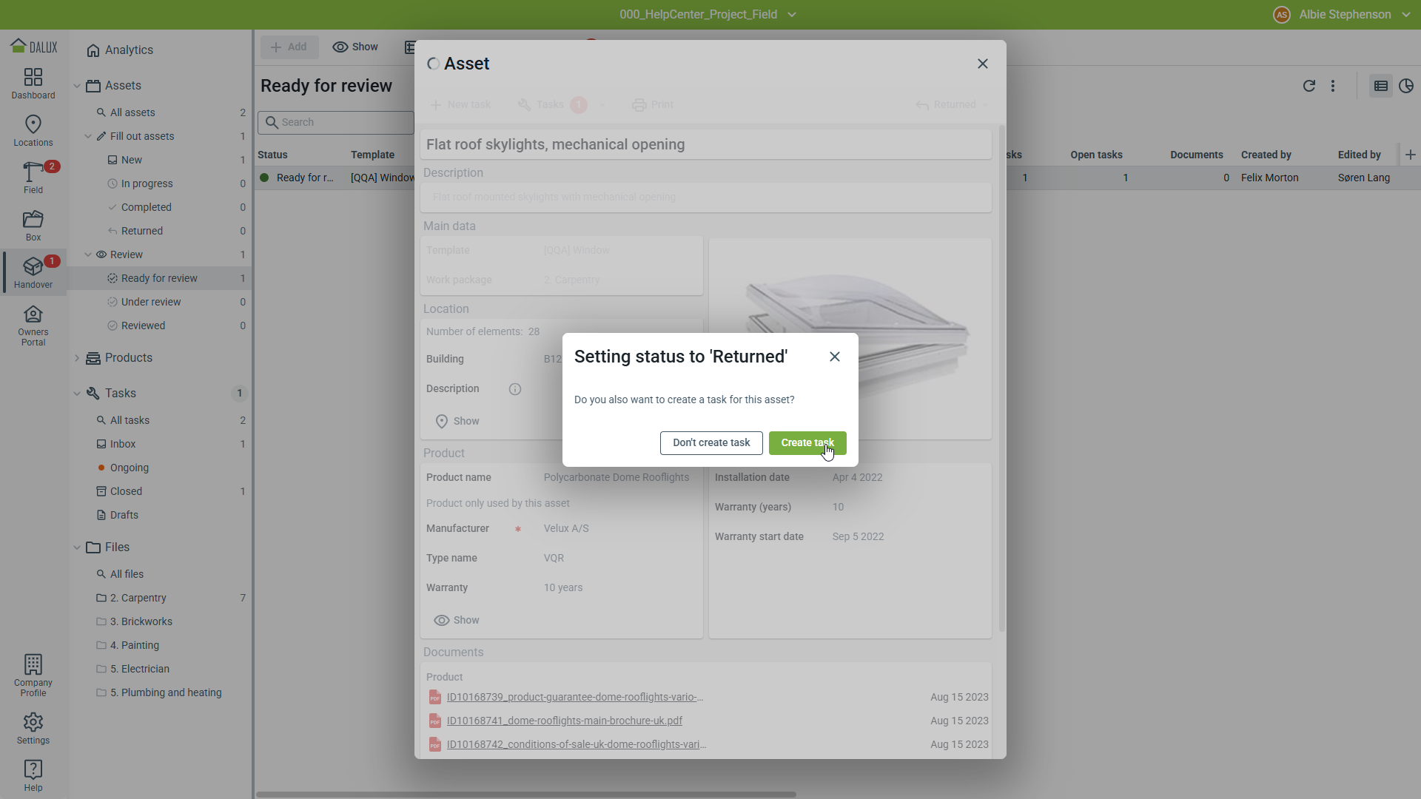This screenshot has width=1421, height=799.
Task: Click the refresh icon in toolbar
Action: point(1309,86)
